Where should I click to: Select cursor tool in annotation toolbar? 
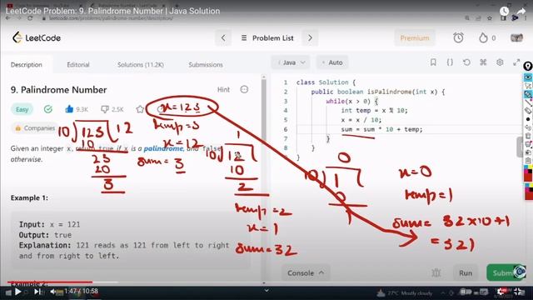click(527, 86)
